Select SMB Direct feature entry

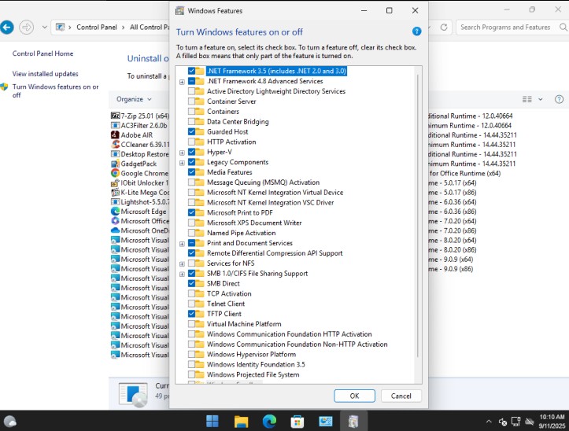[224, 283]
